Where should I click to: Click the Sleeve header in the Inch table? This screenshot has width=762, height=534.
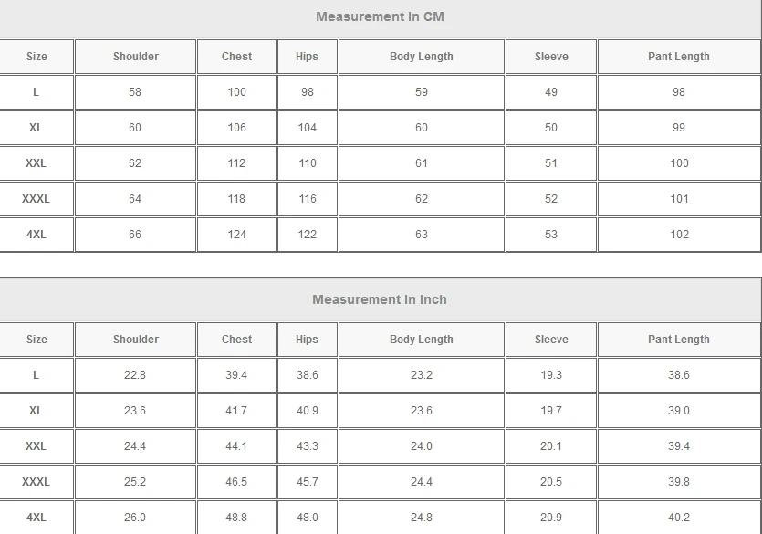pos(551,340)
